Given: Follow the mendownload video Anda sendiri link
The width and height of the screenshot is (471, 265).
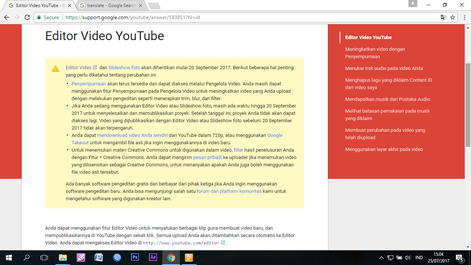Looking at the screenshot, I should pos(132,135).
